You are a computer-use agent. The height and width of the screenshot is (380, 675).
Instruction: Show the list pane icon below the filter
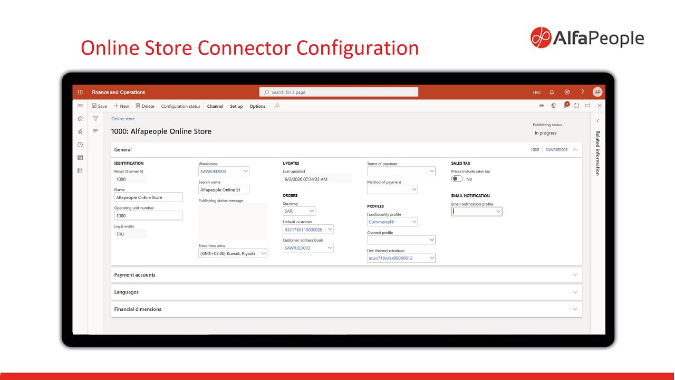95,131
